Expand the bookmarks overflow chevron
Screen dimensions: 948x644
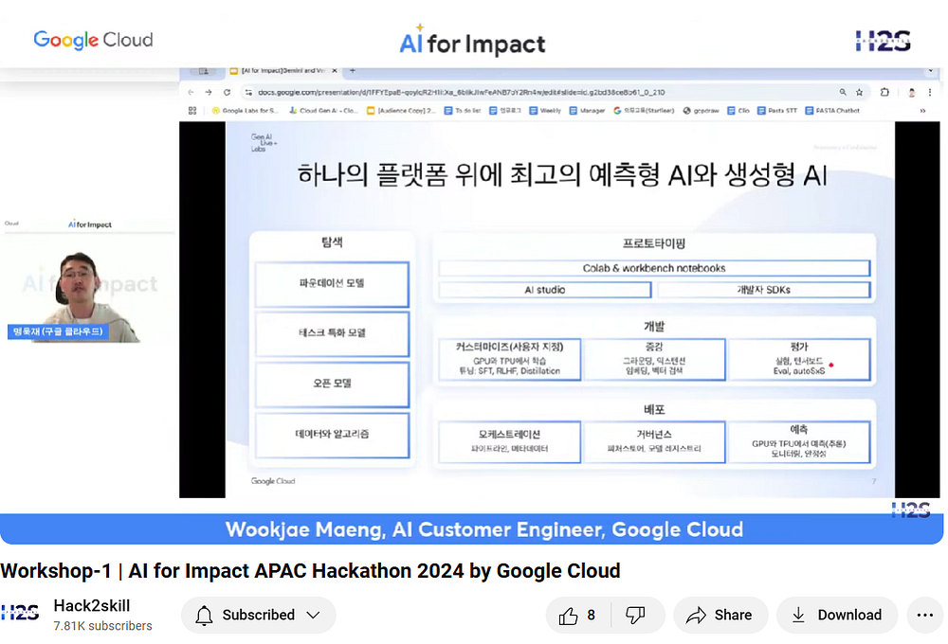coord(922,111)
